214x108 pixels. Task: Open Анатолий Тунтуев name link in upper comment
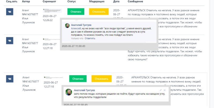point(81,25)
